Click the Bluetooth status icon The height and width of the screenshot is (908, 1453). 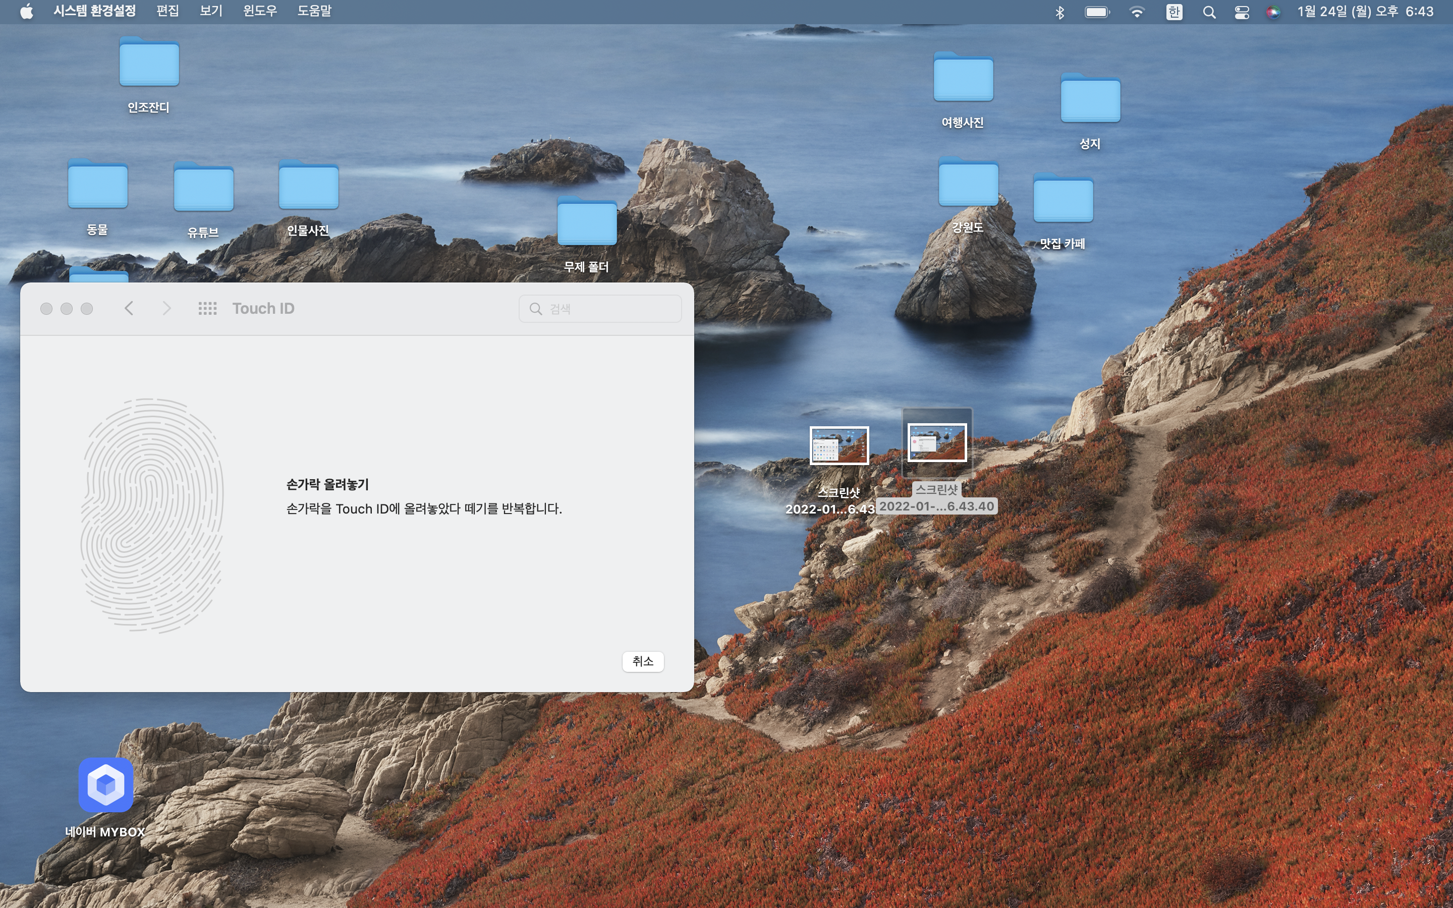(x=1059, y=12)
